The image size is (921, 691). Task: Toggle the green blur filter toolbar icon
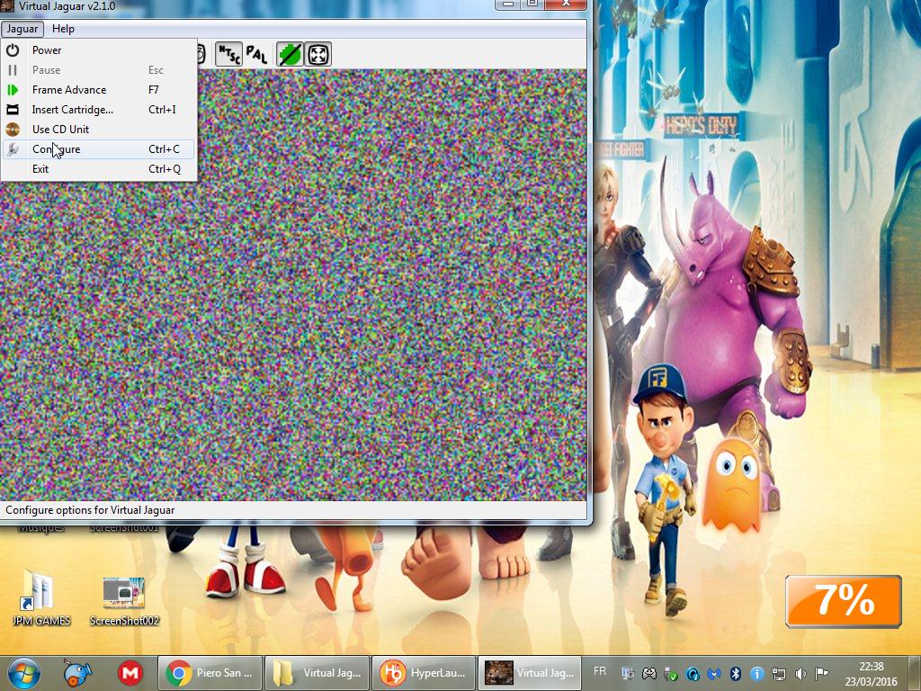[290, 55]
